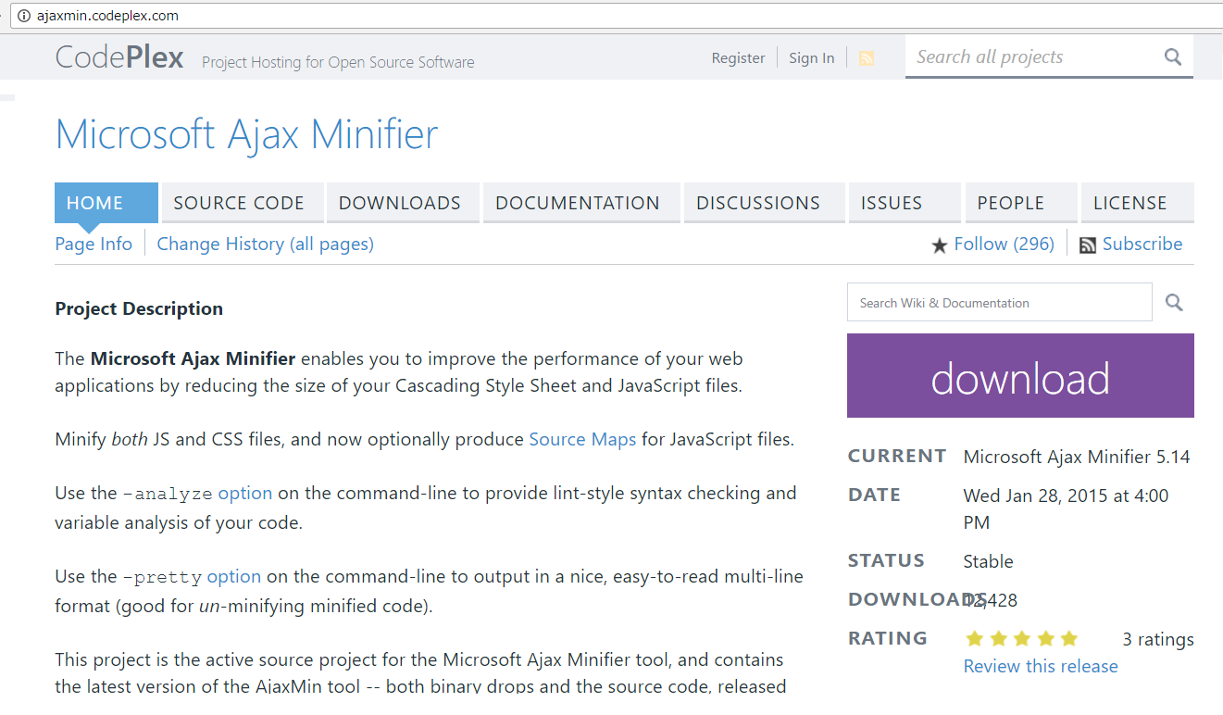Viewport: 1223px width, 715px height.
Task: Focus the Search all projects field
Action: coord(1033,56)
